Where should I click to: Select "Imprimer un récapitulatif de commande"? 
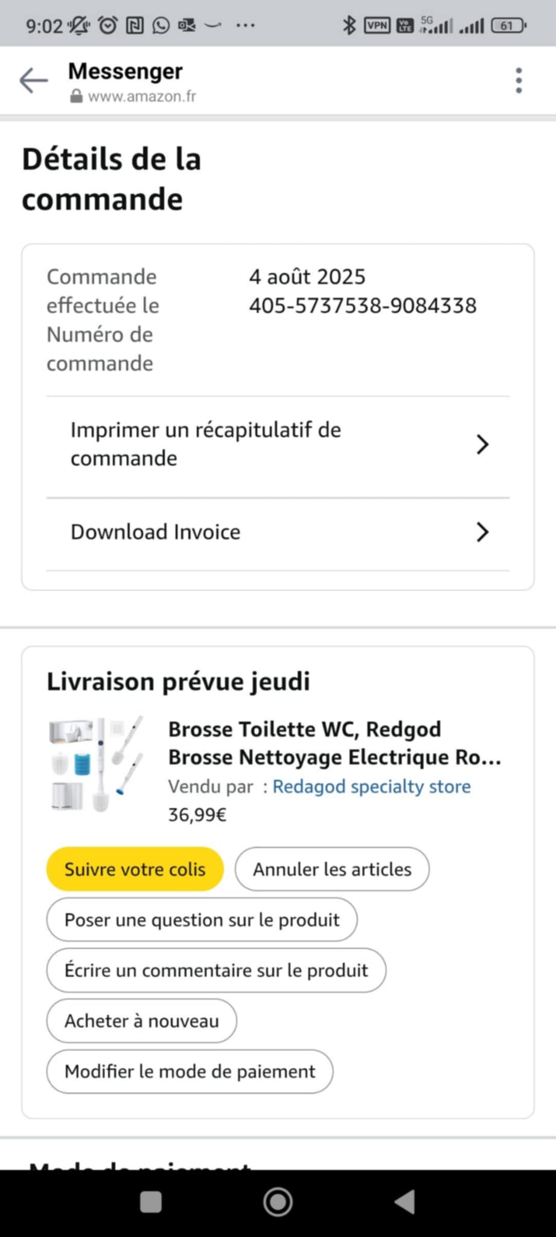(x=206, y=444)
